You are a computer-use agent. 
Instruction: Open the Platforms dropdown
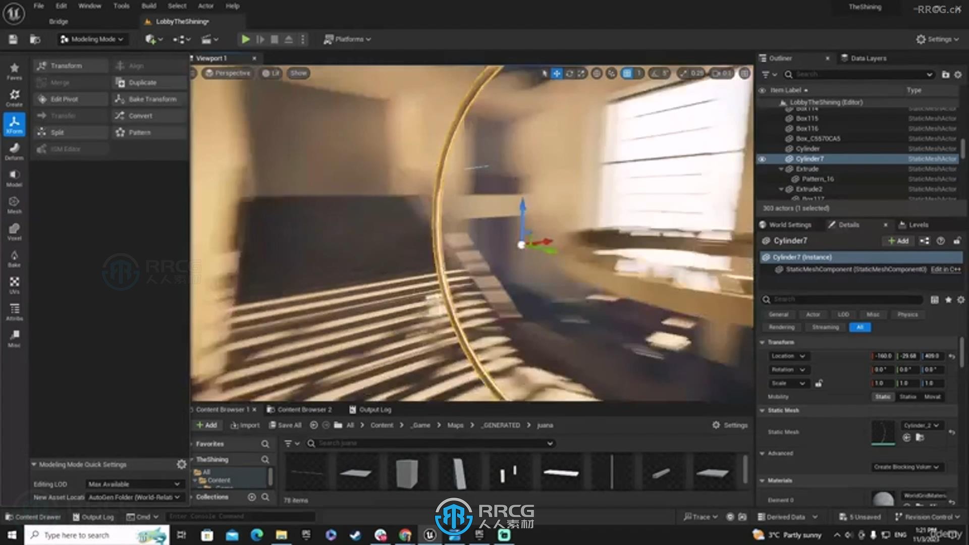coord(347,39)
